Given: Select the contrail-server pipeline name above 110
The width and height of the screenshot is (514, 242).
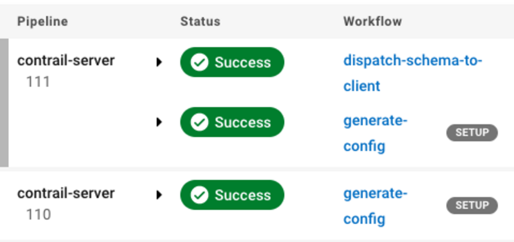Looking at the screenshot, I should [x=66, y=193].
